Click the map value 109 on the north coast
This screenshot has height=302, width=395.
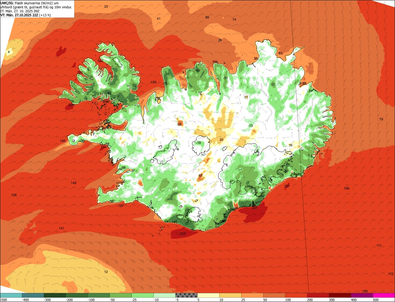pos(215,62)
